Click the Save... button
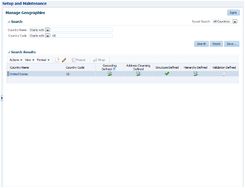This screenshot has height=188, width=245. click(x=232, y=44)
